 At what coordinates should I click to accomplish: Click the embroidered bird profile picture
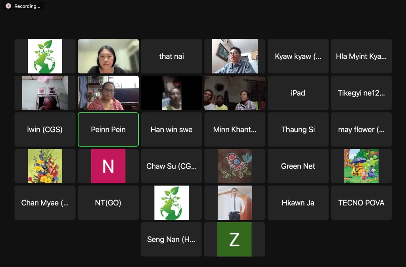point(235,166)
